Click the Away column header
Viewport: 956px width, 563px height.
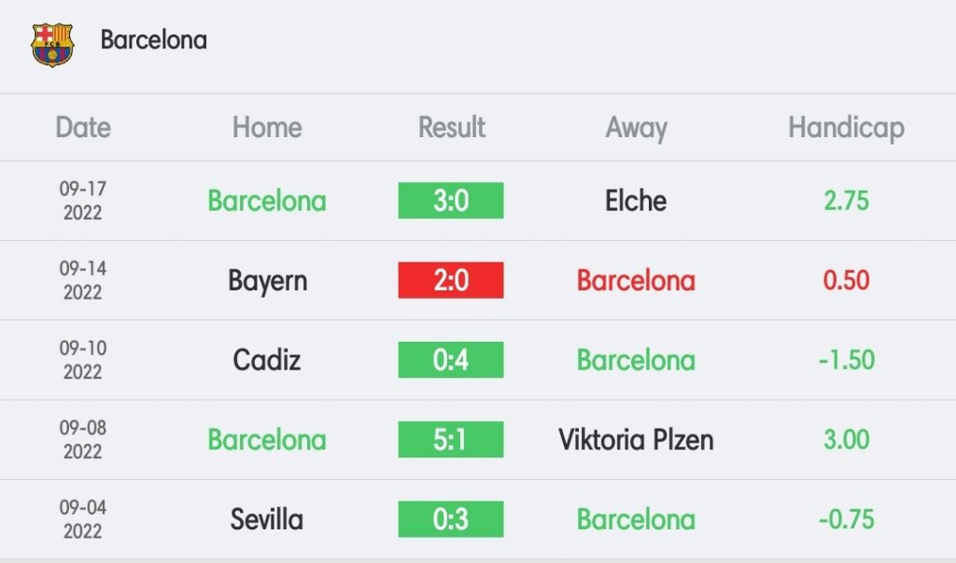click(636, 129)
